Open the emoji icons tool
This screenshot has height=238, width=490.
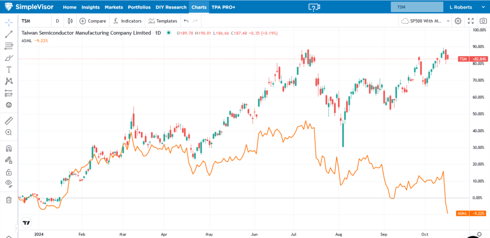coord(9,105)
